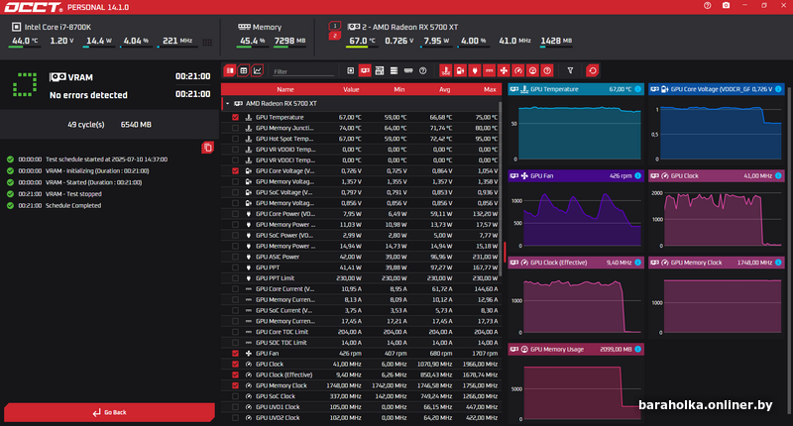The width and height of the screenshot is (793, 426).
Task: Click 'VRAM - Test stopped' log entry
Action: [73, 194]
